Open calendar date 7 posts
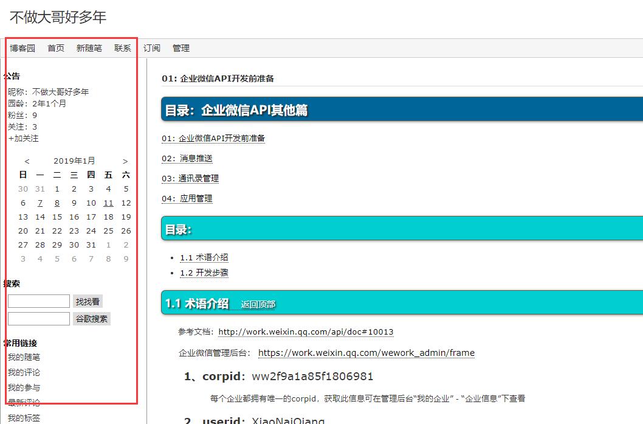 pos(40,203)
